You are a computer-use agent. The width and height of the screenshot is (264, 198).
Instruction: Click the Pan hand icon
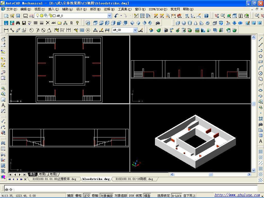pyautogui.click(x=217, y=16)
